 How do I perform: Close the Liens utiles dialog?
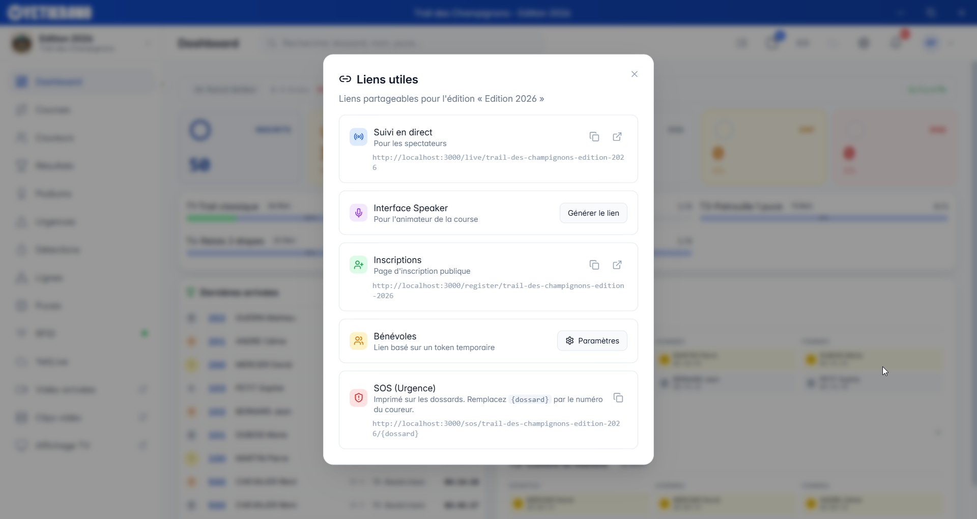point(634,74)
